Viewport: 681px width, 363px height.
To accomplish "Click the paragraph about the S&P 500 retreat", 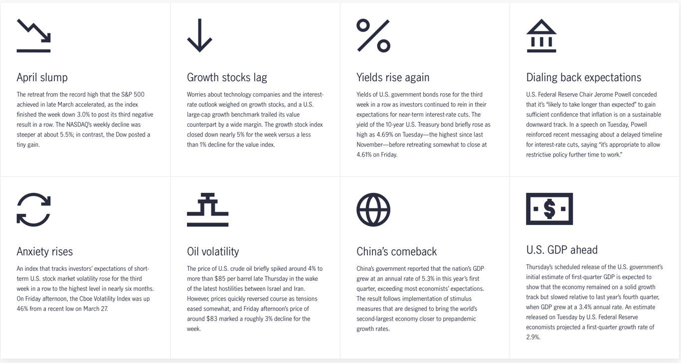I will (x=85, y=120).
